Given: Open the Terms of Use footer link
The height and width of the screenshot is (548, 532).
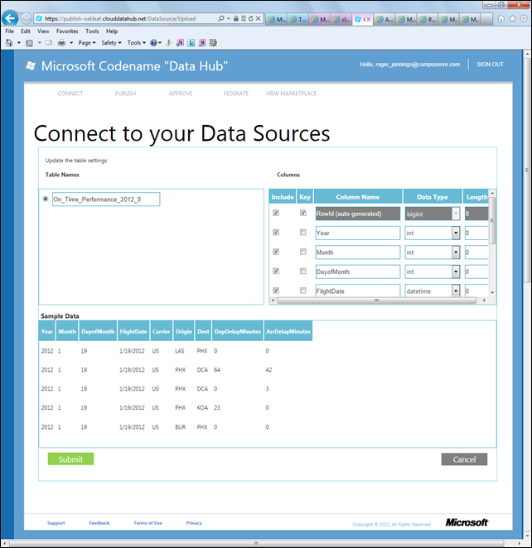Looking at the screenshot, I should point(148,523).
